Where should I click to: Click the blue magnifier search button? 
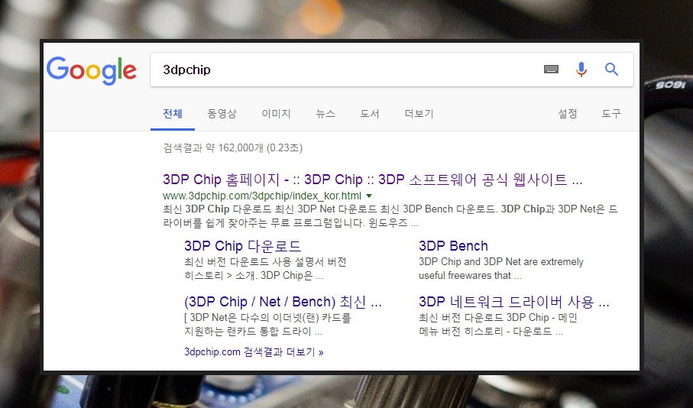[612, 69]
